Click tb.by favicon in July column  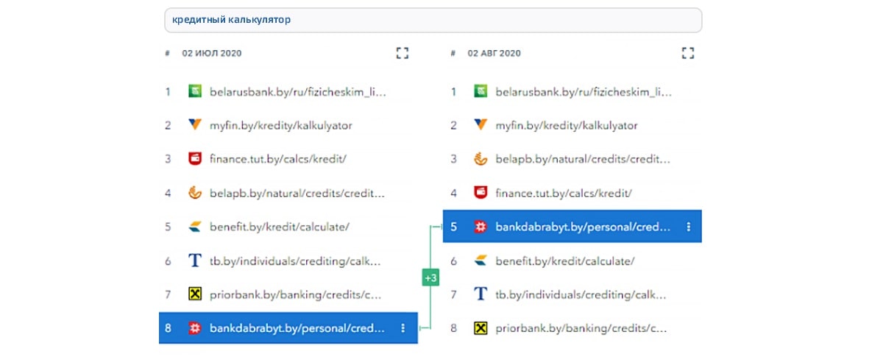click(195, 261)
